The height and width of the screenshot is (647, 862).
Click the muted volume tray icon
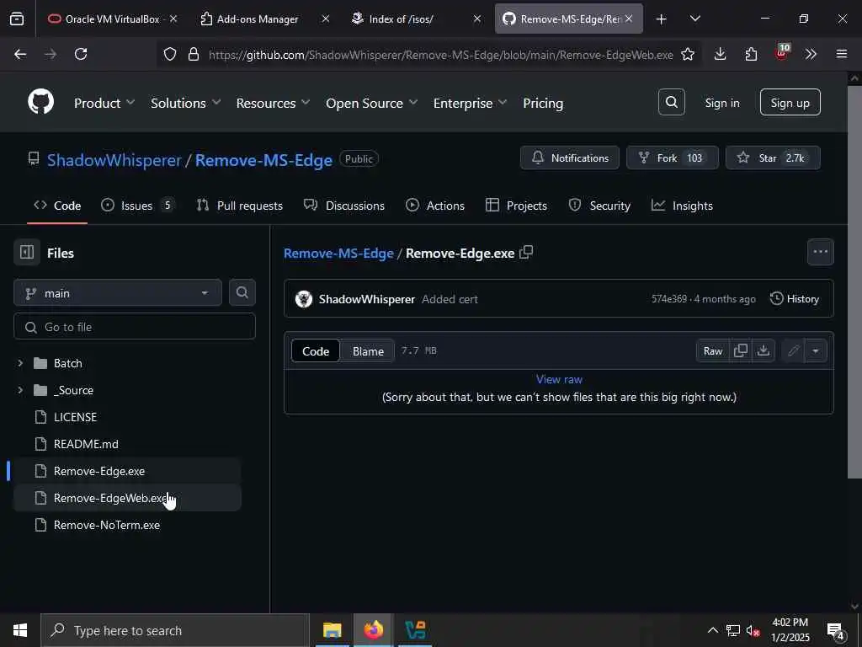[x=753, y=630]
